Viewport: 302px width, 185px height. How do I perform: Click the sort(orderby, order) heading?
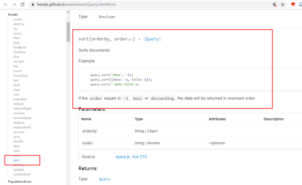coord(107,39)
